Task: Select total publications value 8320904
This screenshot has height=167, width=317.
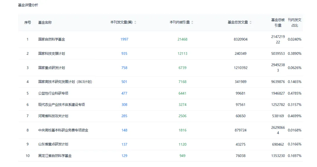Action: (241, 39)
